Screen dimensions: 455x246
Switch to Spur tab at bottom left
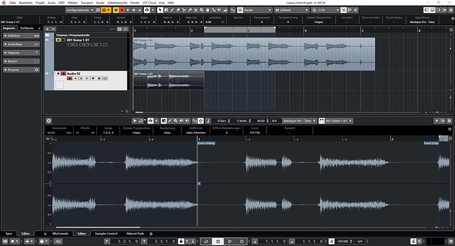(9, 234)
